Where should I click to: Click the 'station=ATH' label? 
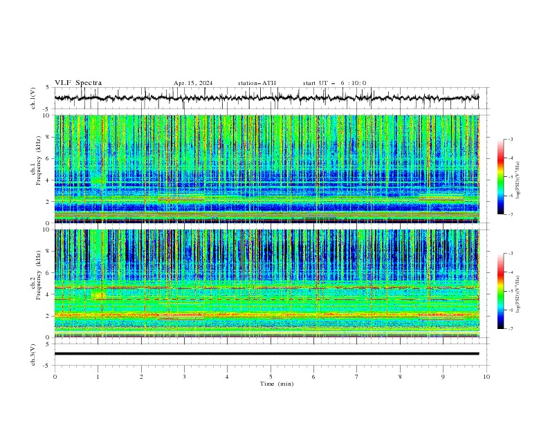(x=257, y=83)
